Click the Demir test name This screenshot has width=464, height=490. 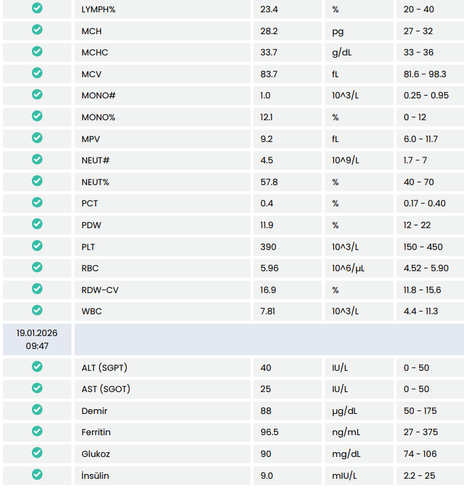click(x=94, y=410)
